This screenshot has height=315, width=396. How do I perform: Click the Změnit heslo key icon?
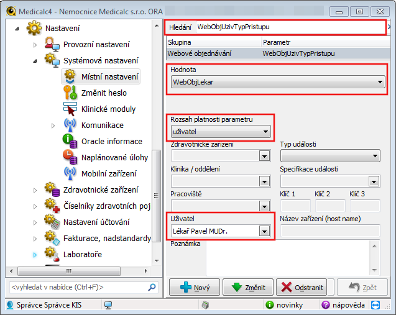(x=71, y=93)
